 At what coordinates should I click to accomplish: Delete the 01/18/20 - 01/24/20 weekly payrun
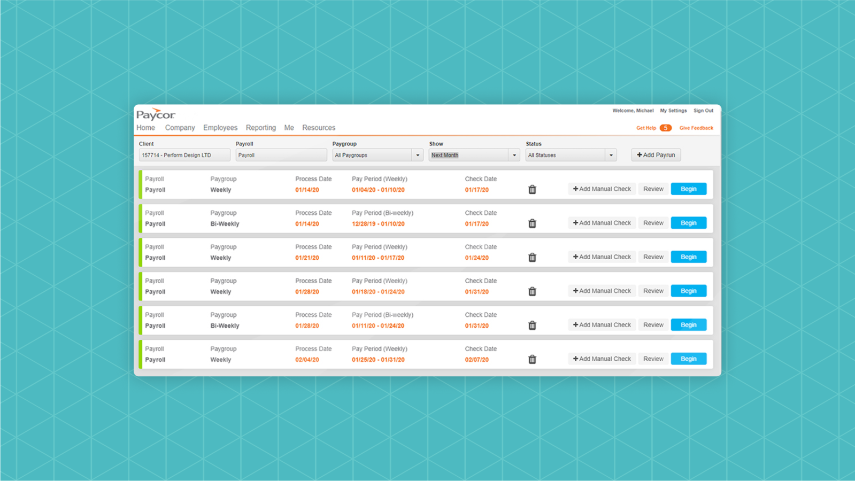[532, 291]
